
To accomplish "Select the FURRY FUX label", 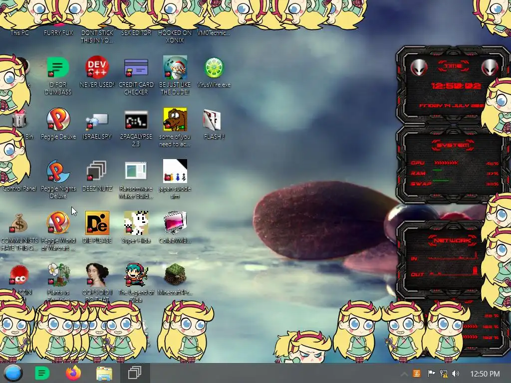I will tap(58, 32).
